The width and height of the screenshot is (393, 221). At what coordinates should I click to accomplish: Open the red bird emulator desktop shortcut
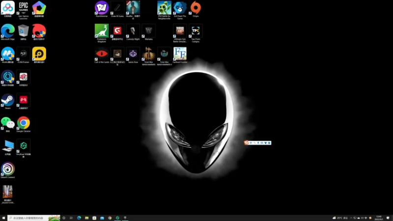[x=39, y=32]
